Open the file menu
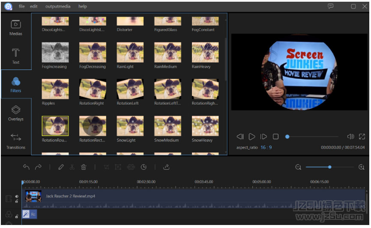Image resolution: width=371 pixels, height=228 pixels. [21, 6]
